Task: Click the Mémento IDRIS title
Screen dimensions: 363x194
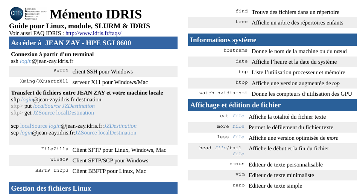Action: coord(96,14)
